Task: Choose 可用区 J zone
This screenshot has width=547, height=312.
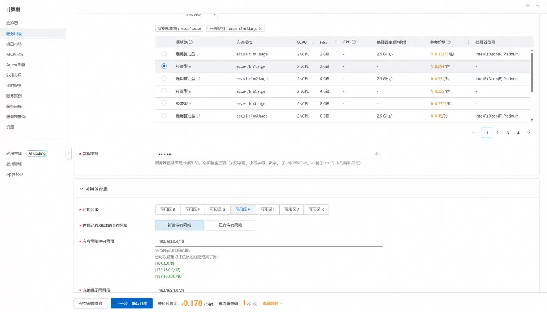Action: tap(291, 210)
